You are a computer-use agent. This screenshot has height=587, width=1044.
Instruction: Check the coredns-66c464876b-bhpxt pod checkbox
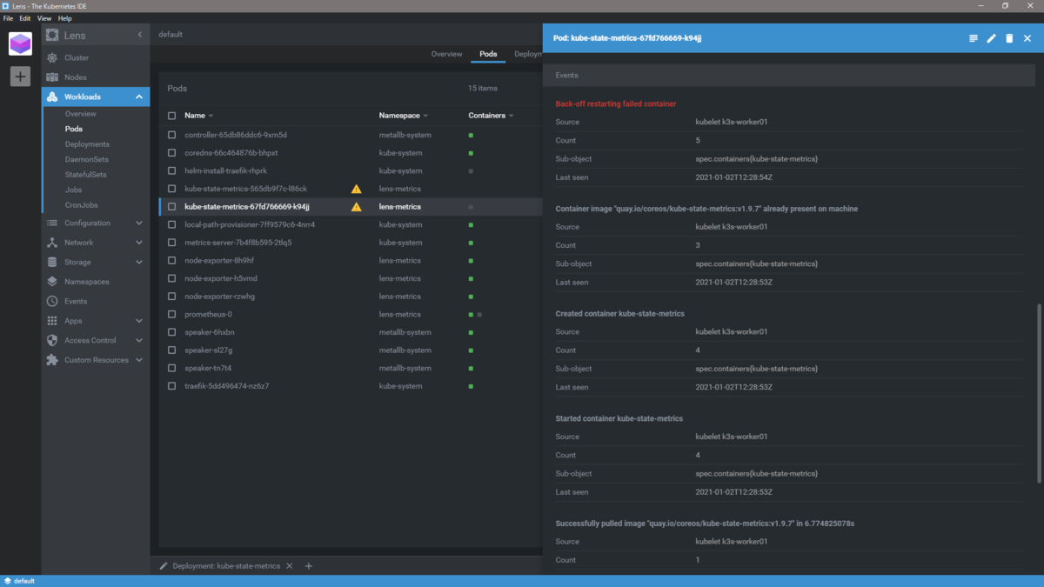click(x=171, y=153)
